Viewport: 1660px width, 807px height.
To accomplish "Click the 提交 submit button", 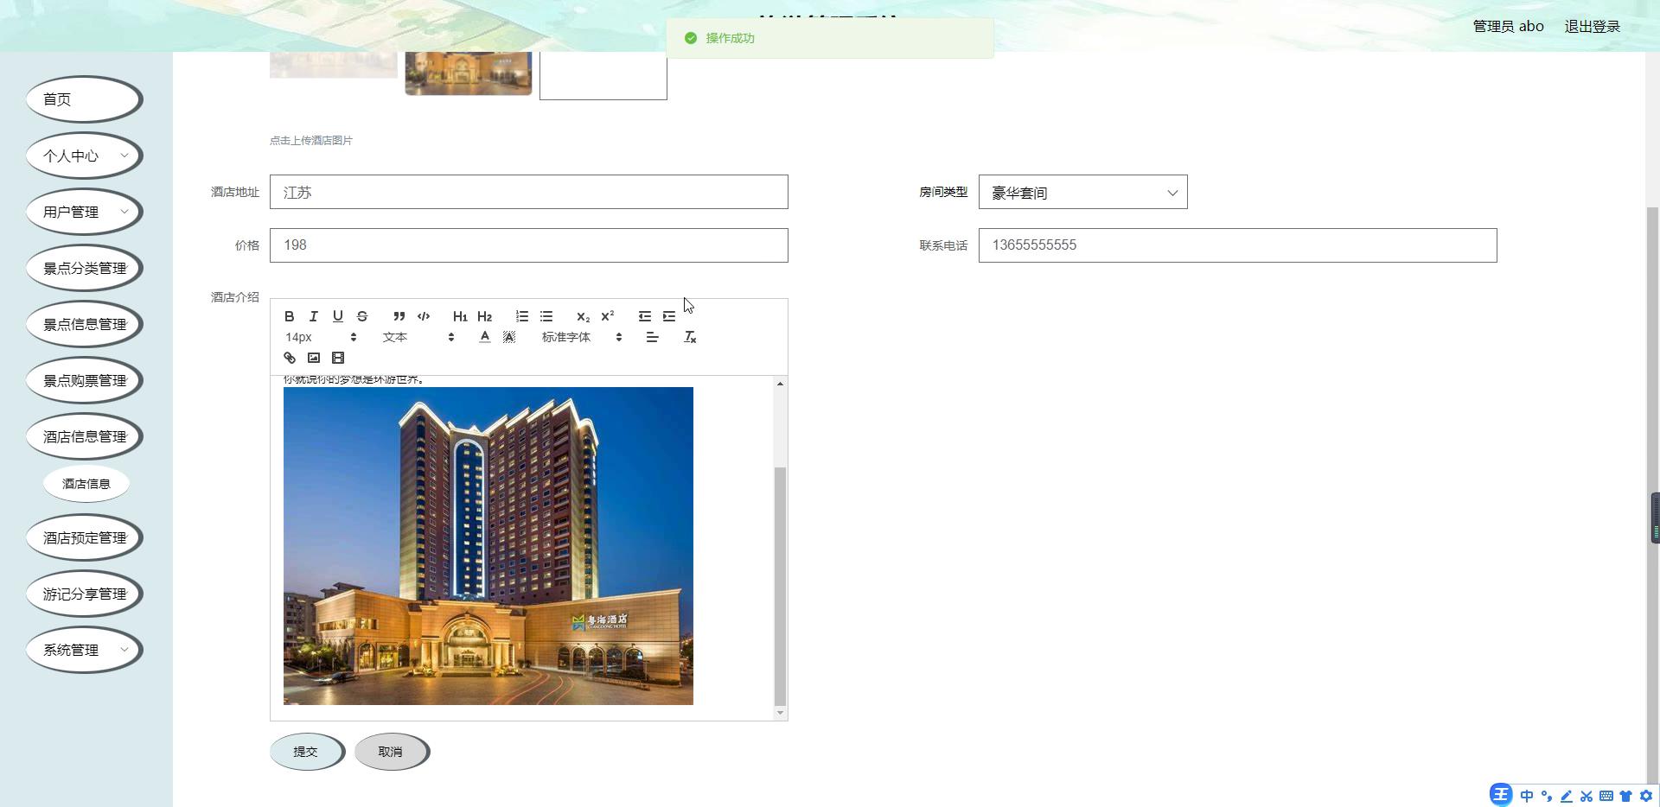I will tap(306, 752).
